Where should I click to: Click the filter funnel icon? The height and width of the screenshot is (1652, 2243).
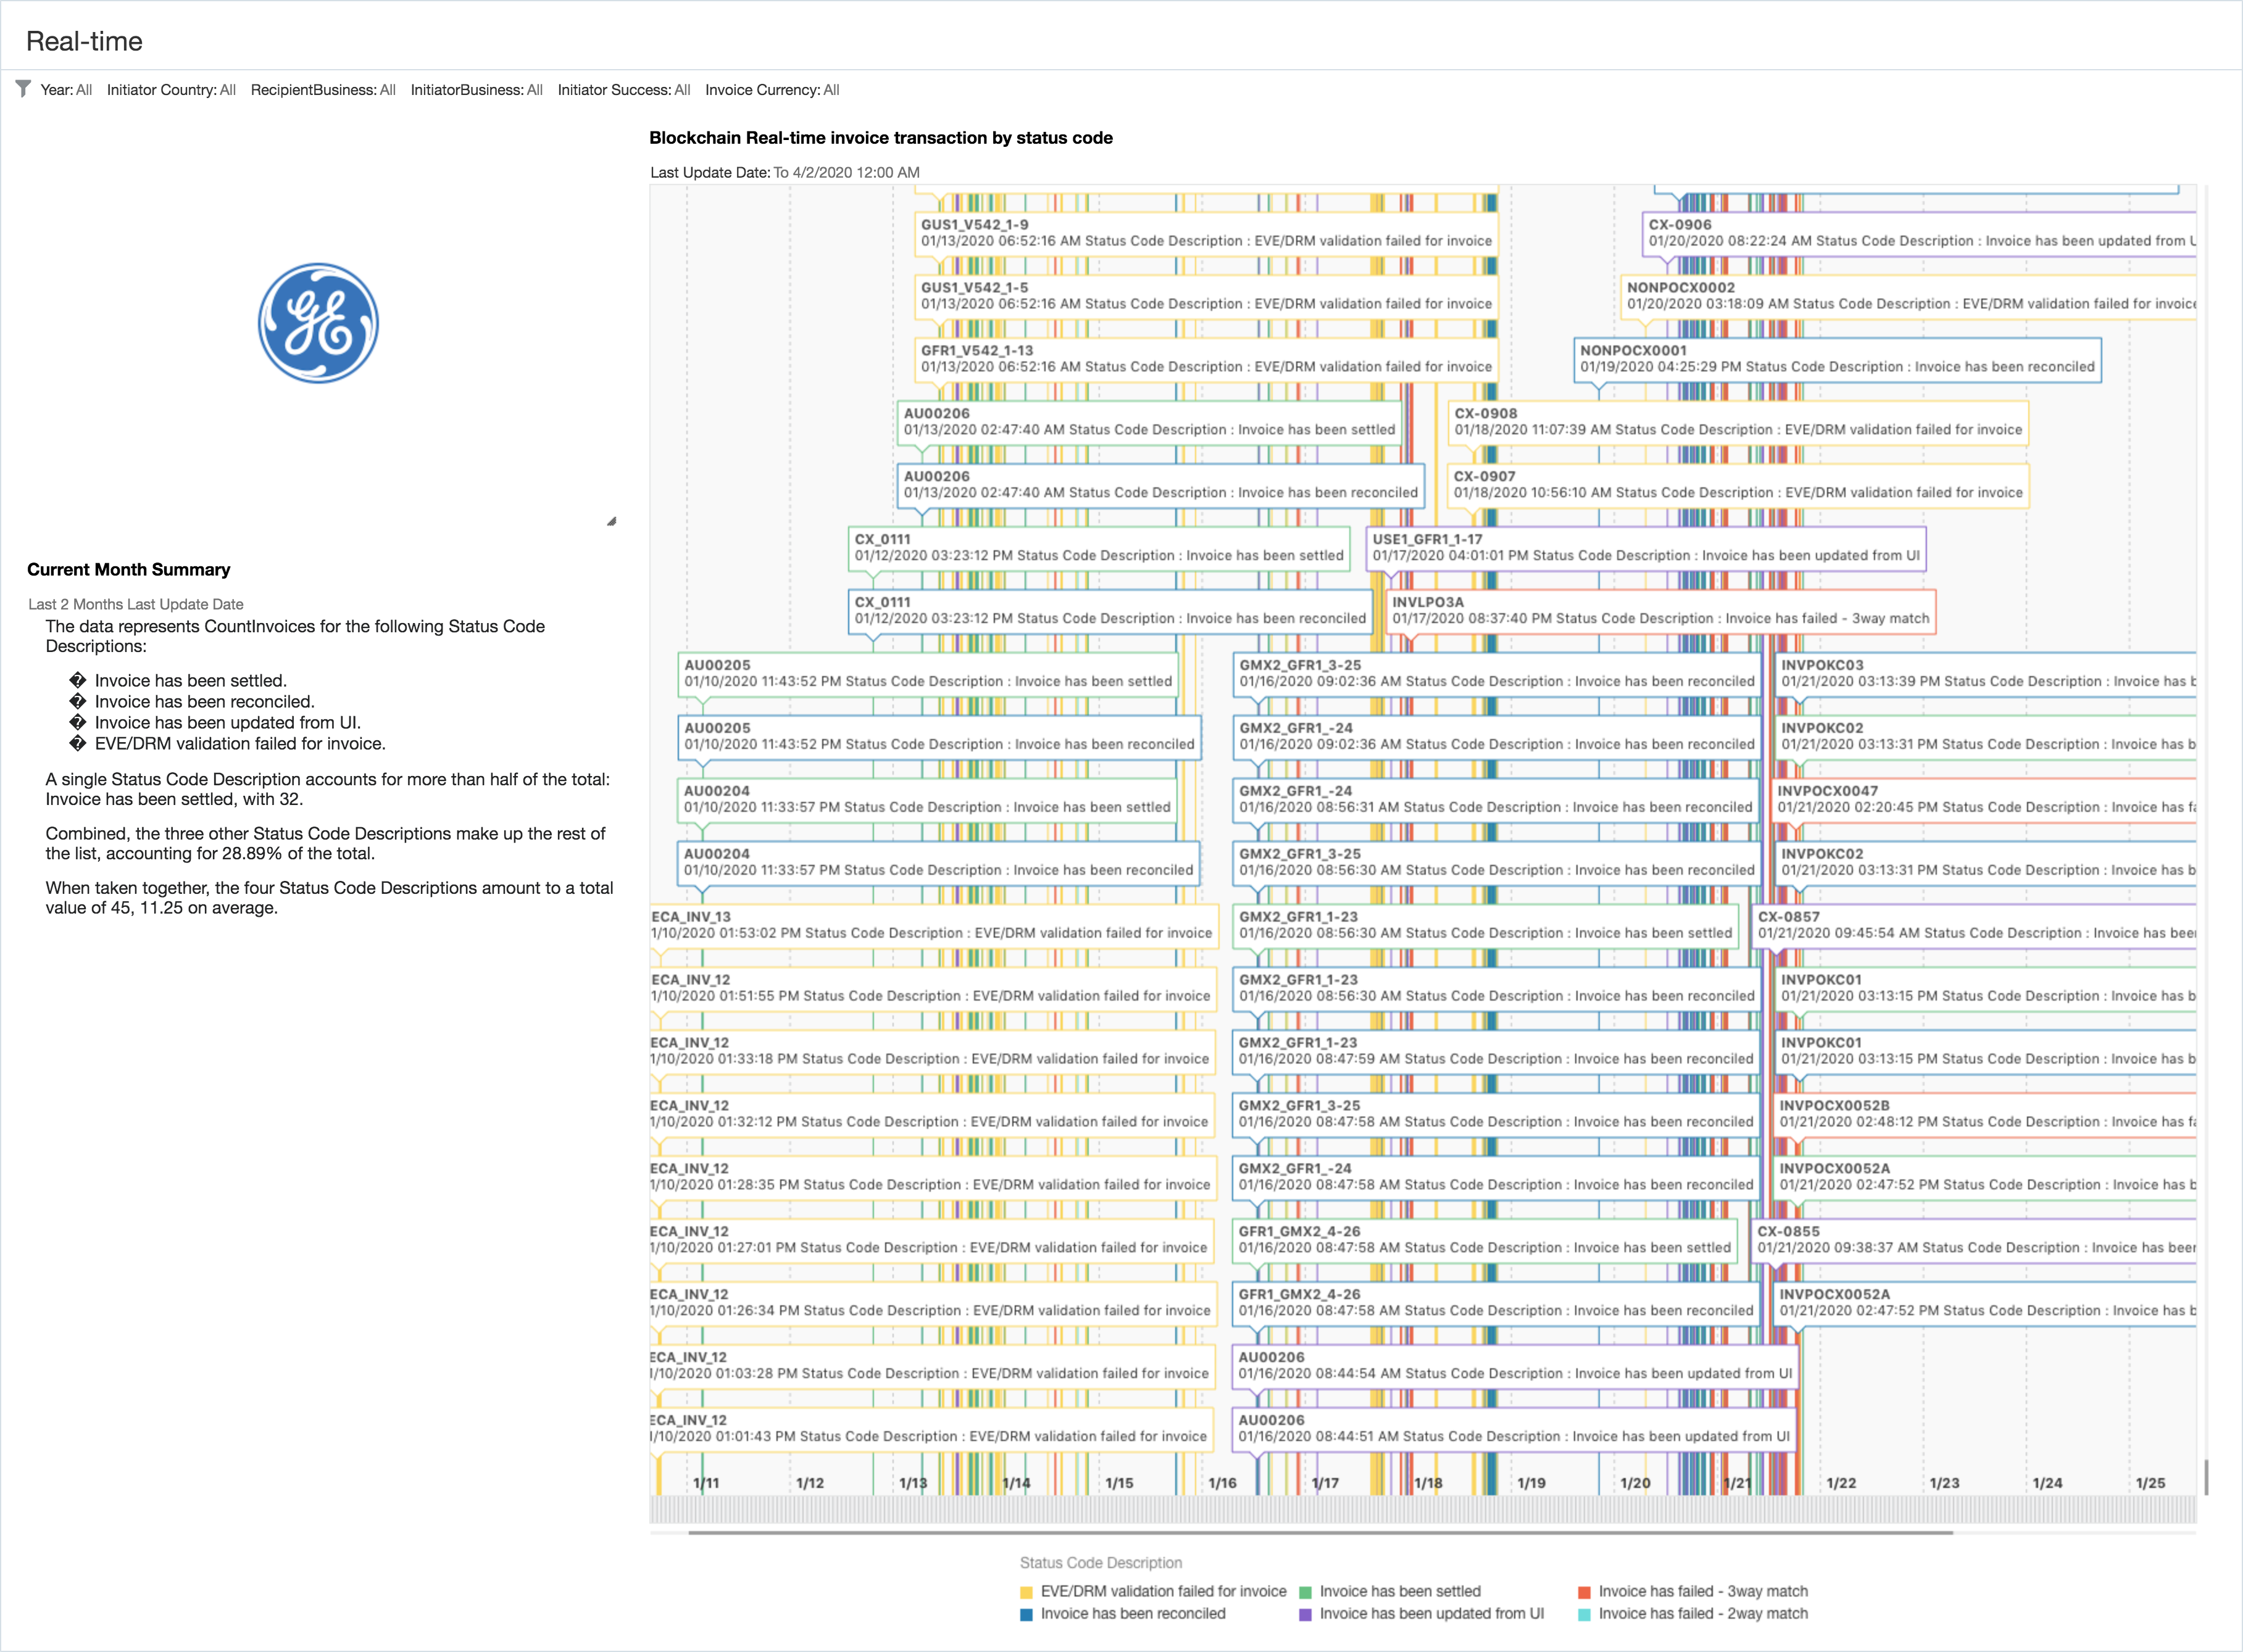(x=22, y=89)
